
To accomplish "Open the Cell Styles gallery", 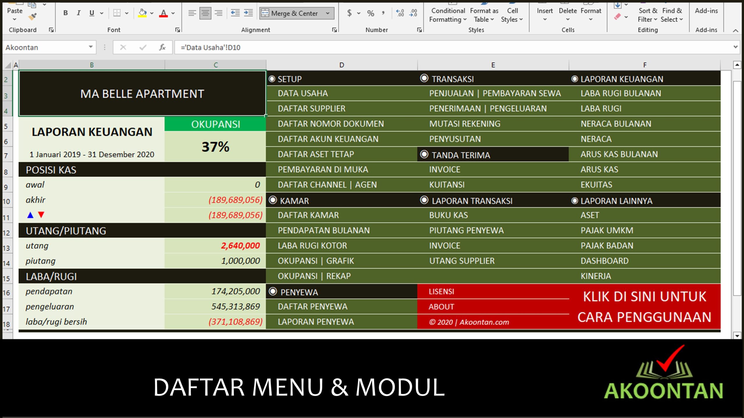I will click(512, 15).
